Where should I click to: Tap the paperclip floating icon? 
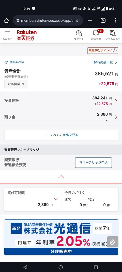pos(113,242)
